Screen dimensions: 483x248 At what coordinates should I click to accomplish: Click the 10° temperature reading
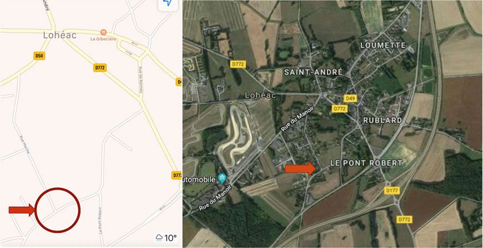coord(170,238)
